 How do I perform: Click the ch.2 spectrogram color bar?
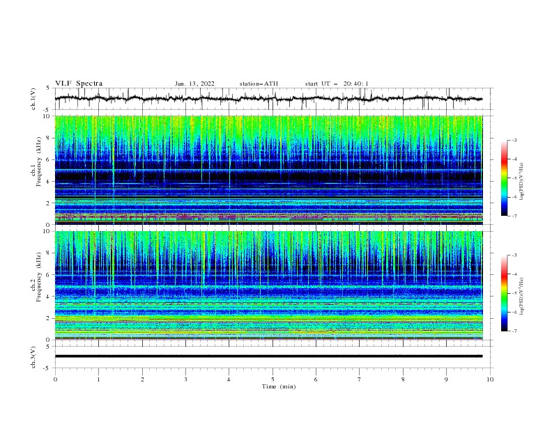tap(504, 293)
